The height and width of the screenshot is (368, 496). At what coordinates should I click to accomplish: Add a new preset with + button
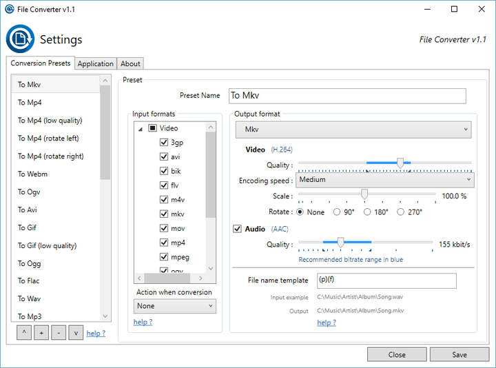[x=42, y=334]
